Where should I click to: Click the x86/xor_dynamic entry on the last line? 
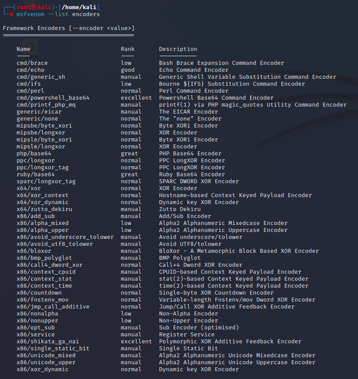pos(43,369)
